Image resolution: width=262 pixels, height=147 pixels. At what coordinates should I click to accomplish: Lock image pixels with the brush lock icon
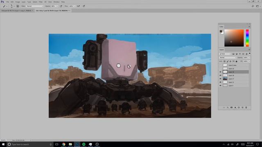[228, 61]
